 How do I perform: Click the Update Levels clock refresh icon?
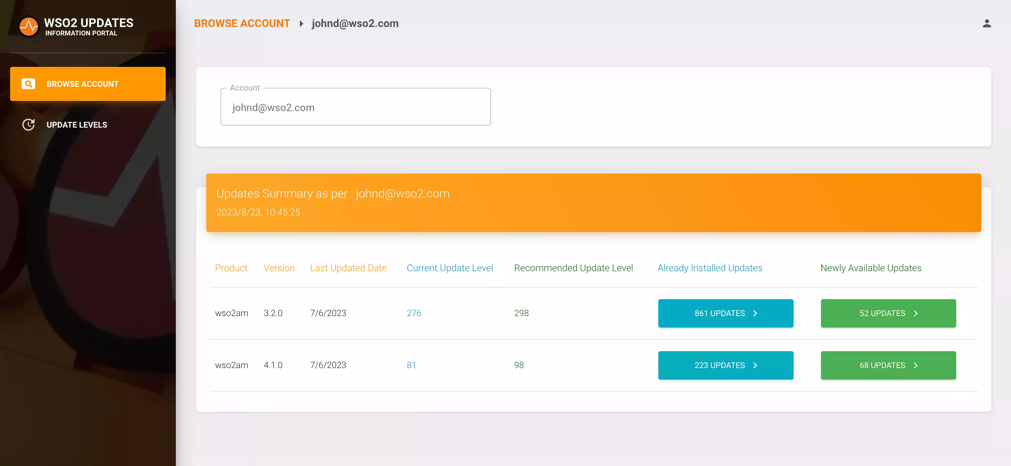(x=28, y=125)
